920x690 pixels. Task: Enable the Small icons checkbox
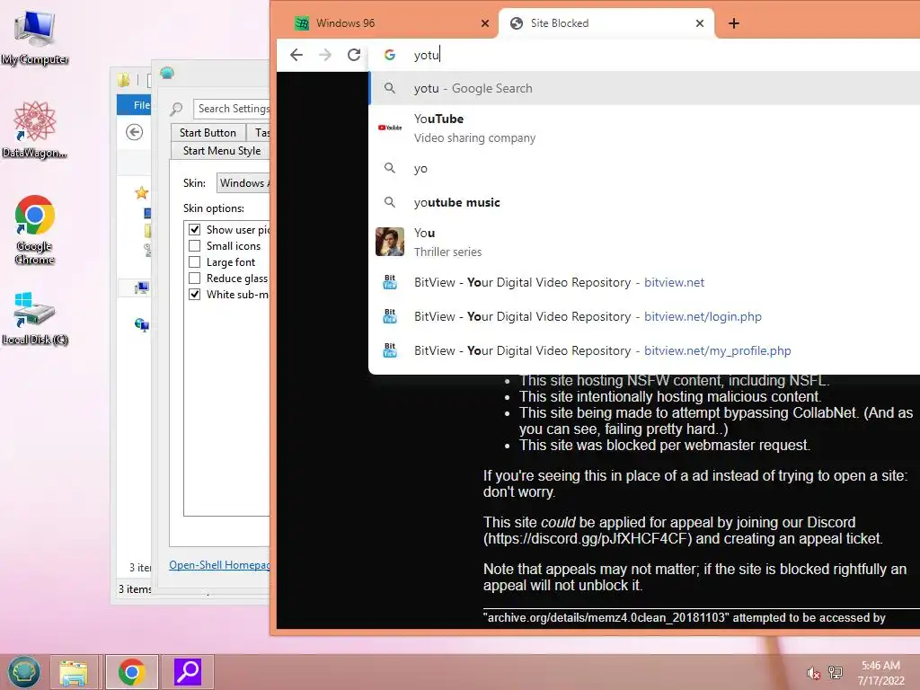click(195, 246)
